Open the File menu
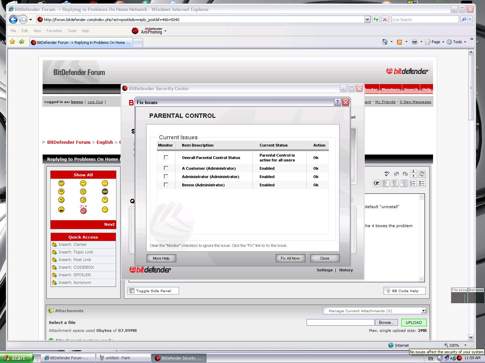Viewport: 485px width, 363px height. (13, 31)
